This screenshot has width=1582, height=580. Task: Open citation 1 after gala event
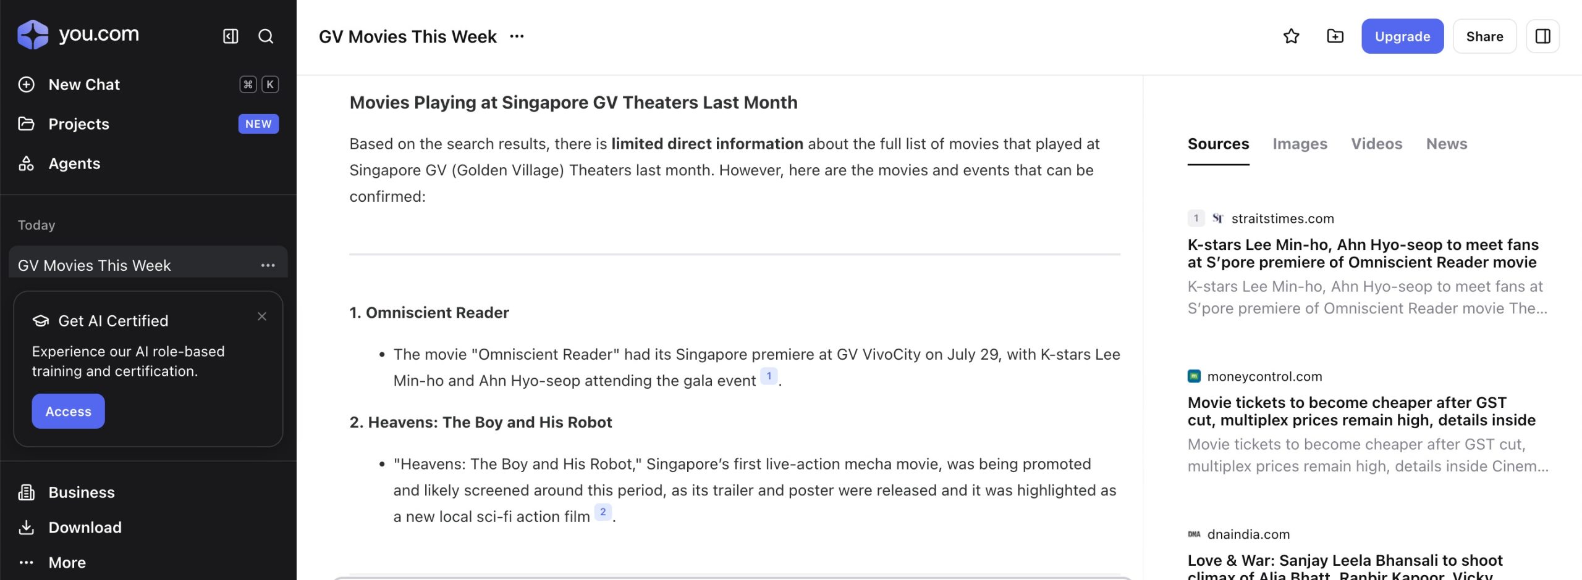pos(769,376)
